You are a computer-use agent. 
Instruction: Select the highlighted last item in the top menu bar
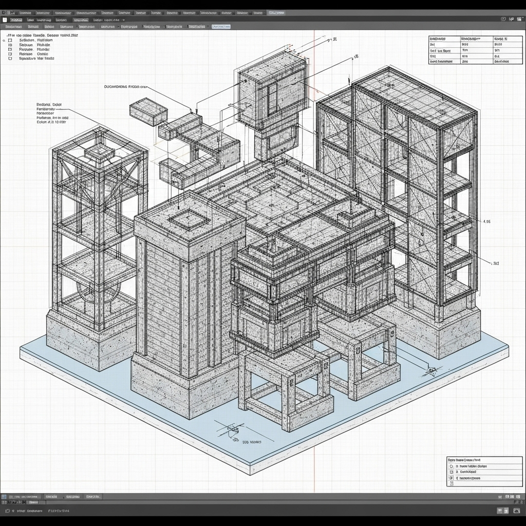[277, 12]
